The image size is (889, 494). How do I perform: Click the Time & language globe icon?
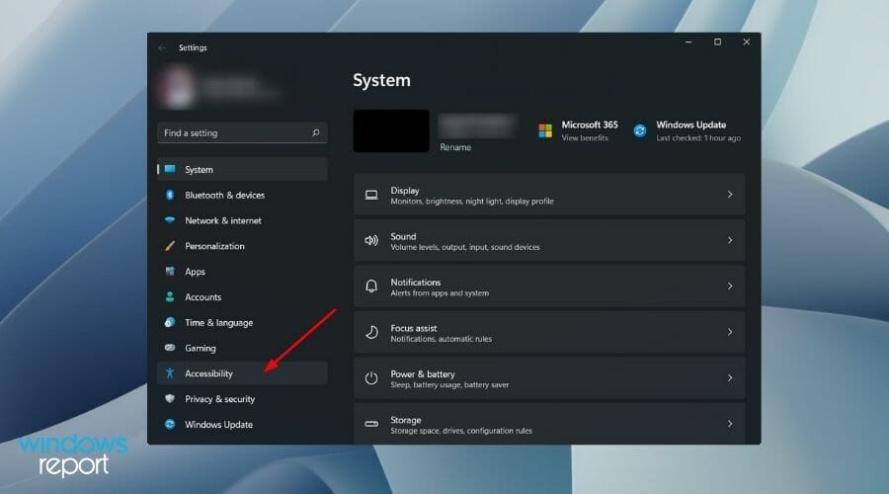click(170, 322)
